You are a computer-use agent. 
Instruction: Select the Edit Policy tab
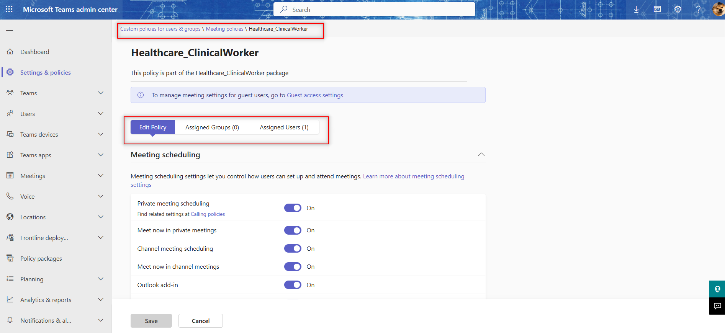(153, 127)
